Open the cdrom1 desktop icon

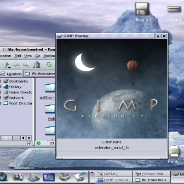click(174, 9)
